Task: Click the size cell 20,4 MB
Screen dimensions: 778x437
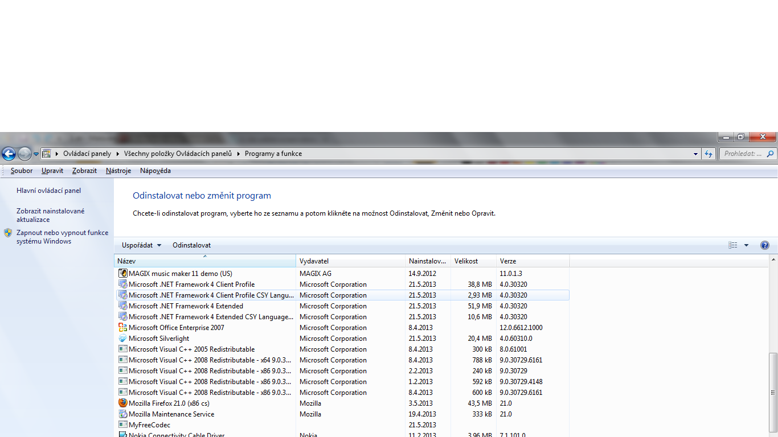Action: 478,339
